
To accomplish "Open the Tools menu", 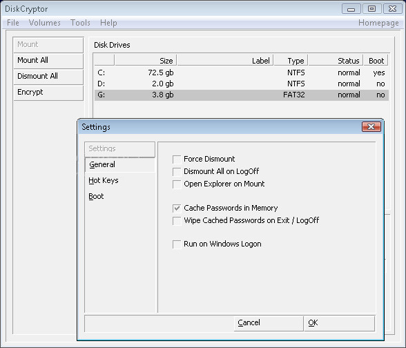I will (x=80, y=23).
